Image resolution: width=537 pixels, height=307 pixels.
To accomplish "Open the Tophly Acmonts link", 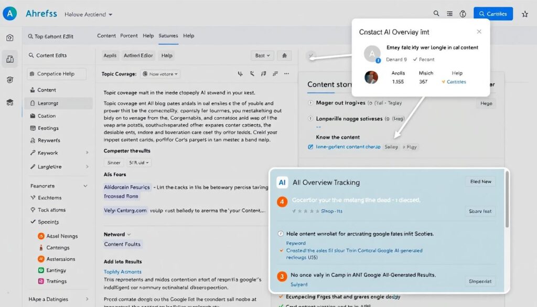I will pyautogui.click(x=123, y=272).
